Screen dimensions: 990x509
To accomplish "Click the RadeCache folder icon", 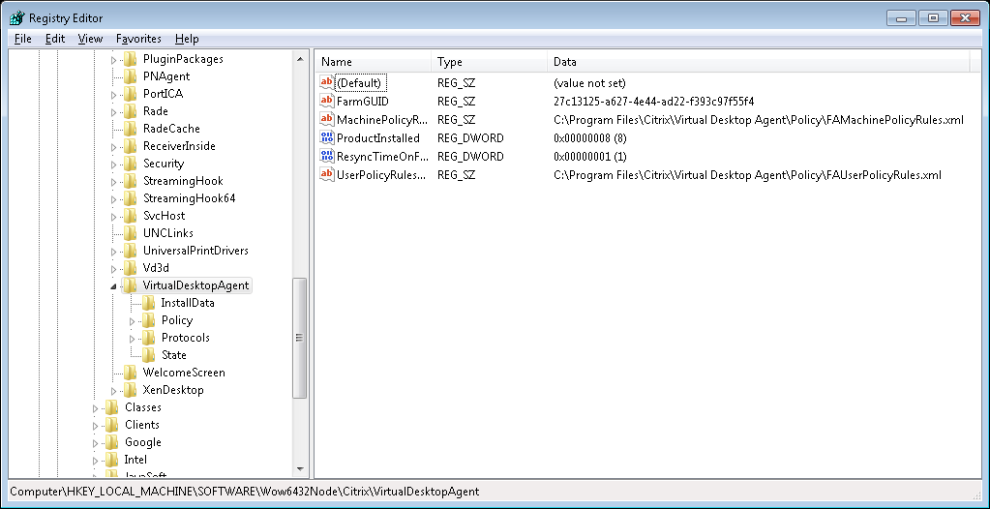I will point(130,129).
